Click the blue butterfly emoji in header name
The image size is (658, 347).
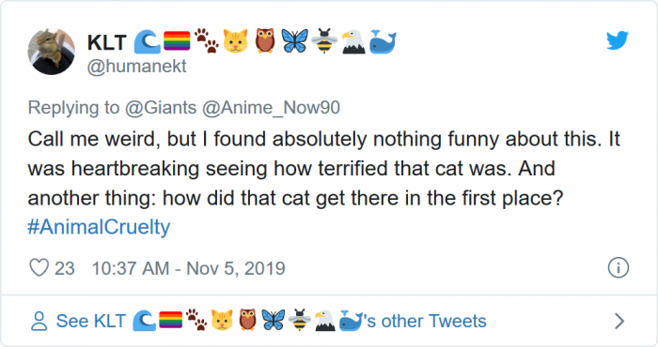294,41
